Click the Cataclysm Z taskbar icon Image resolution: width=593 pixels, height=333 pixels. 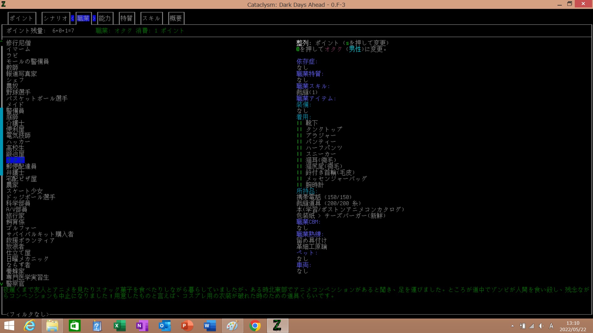[x=277, y=326]
